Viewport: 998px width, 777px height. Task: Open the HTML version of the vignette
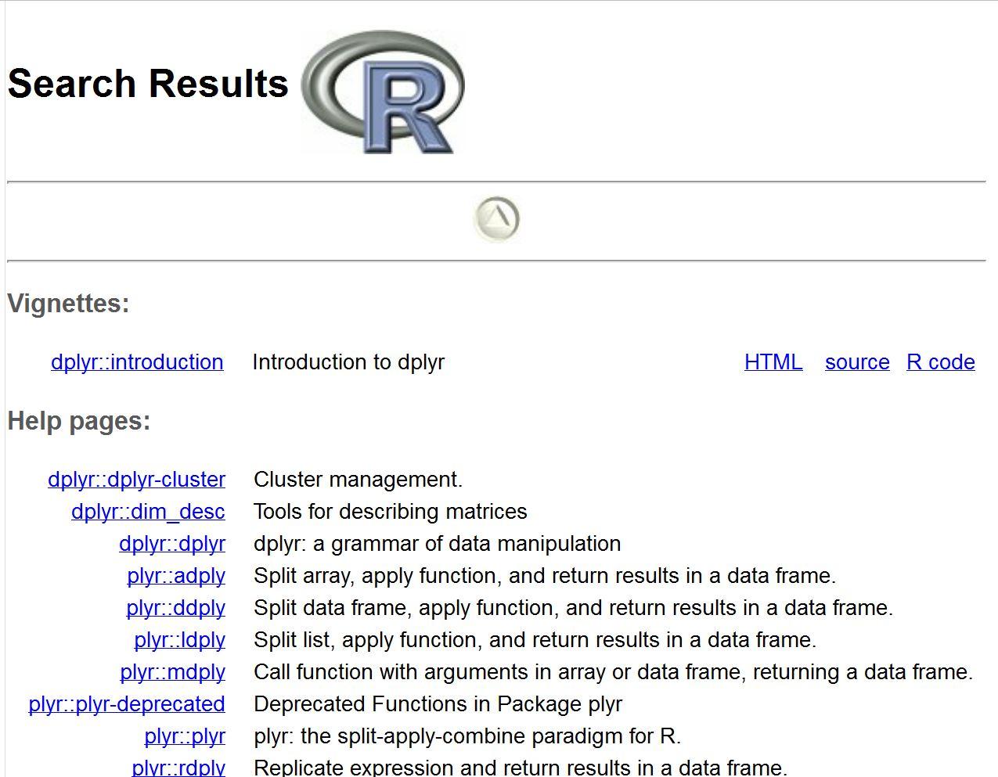tap(773, 362)
